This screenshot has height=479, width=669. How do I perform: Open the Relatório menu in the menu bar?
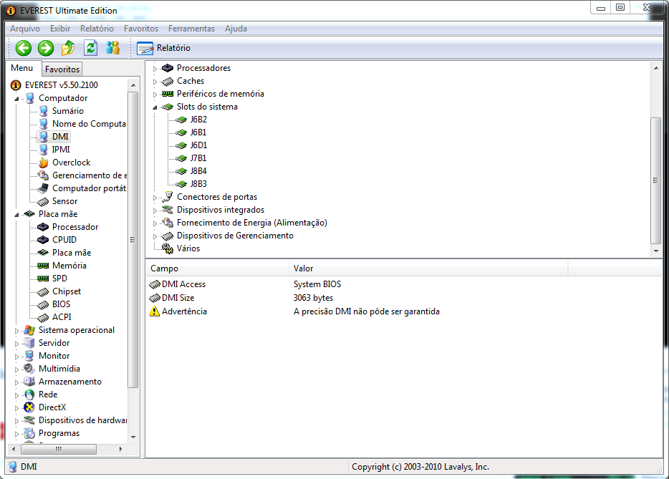97,29
